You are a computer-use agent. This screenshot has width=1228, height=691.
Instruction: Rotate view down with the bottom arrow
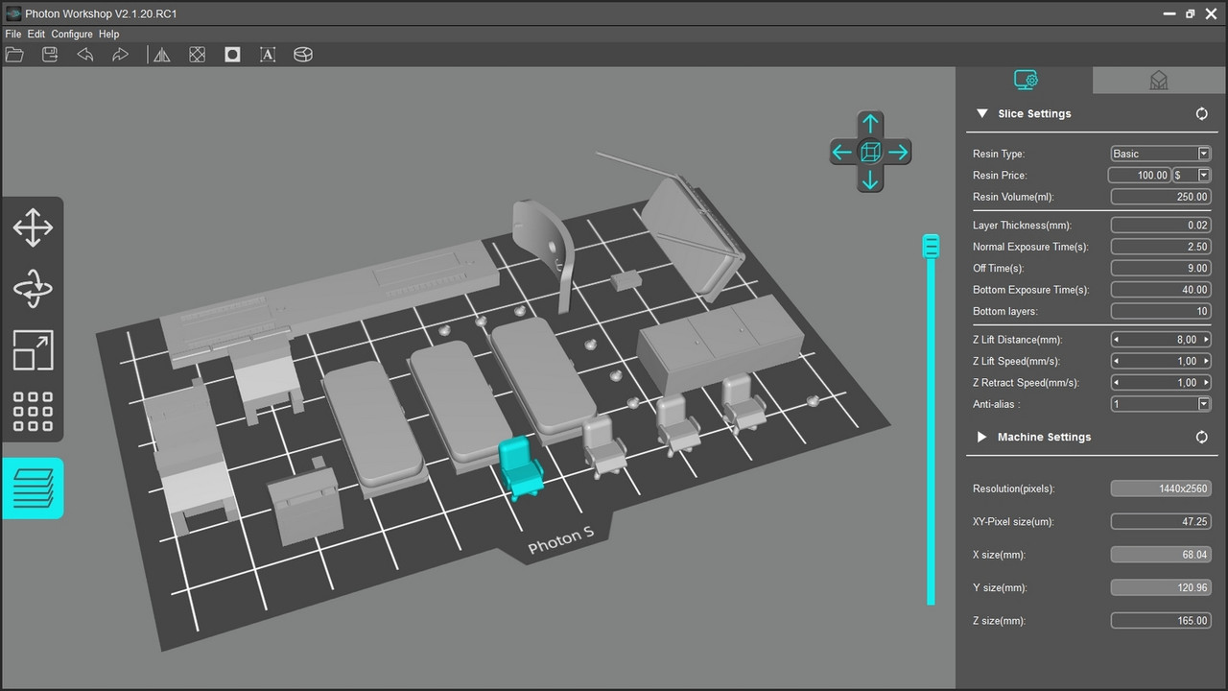pyautogui.click(x=870, y=180)
